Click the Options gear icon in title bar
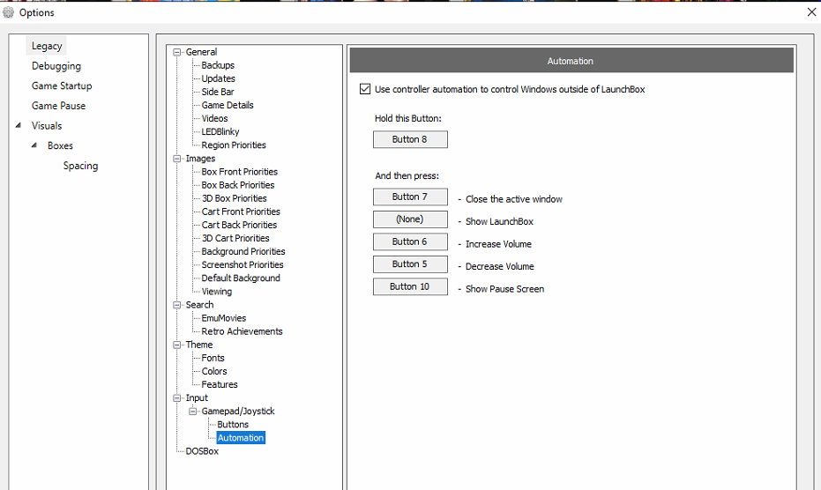This screenshot has height=490, width=821. 9,12
